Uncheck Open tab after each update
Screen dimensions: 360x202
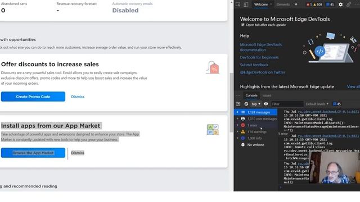point(242,25)
